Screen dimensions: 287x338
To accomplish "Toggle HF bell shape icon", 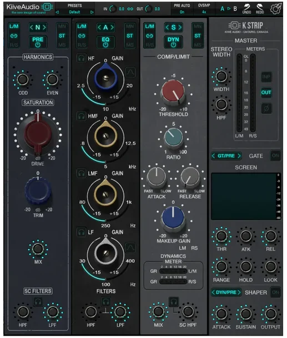I will (130, 72).
